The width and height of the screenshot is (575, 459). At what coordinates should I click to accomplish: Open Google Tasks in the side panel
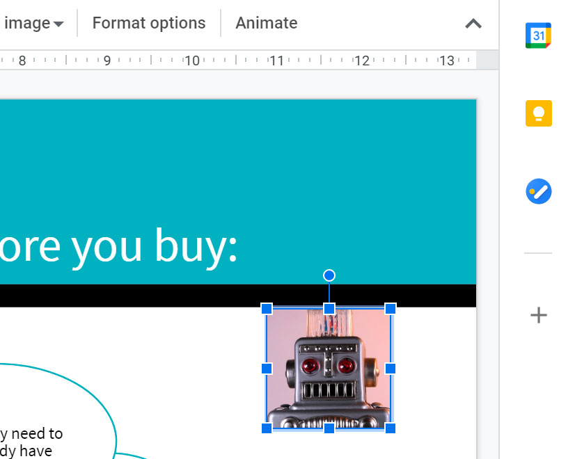tap(538, 191)
